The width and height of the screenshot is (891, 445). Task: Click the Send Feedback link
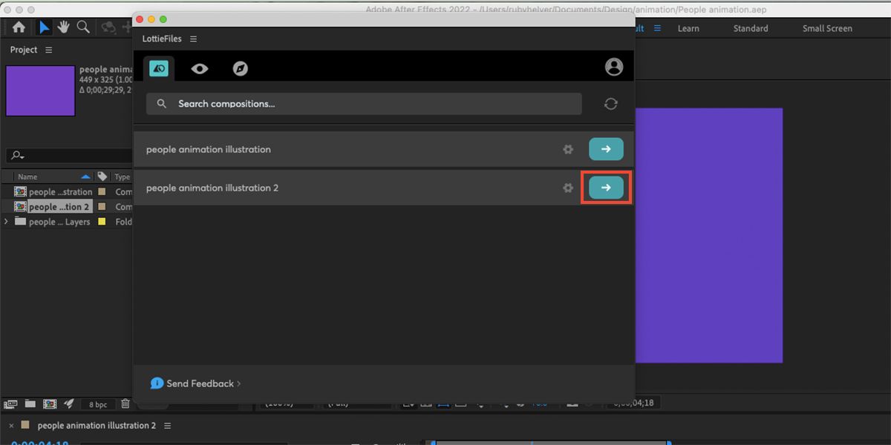coord(195,383)
